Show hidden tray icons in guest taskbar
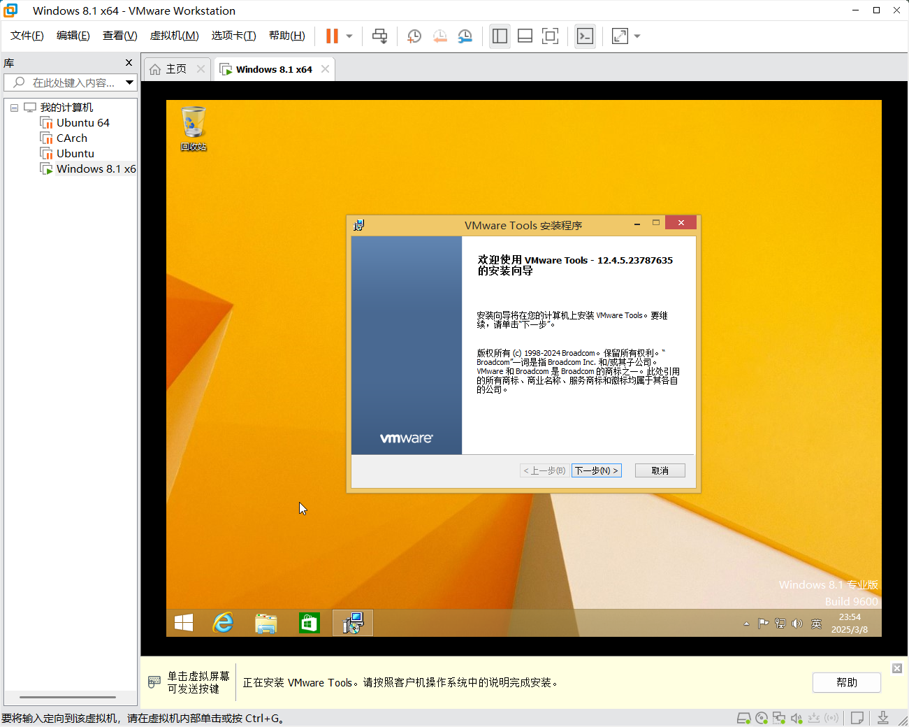This screenshot has width=909, height=727. pos(746,624)
